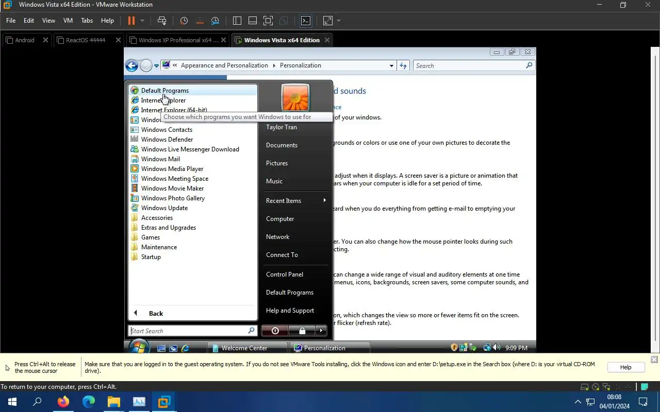
Task: Expand the Extras and Upgrades folder
Action: (x=193, y=228)
